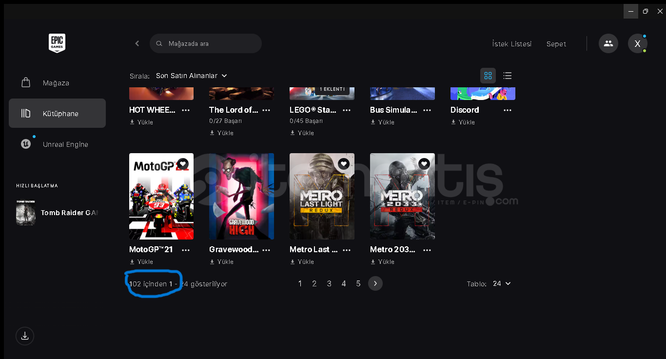Open options menu for HOT WHEELS
The height and width of the screenshot is (359, 666).
pyautogui.click(x=186, y=110)
